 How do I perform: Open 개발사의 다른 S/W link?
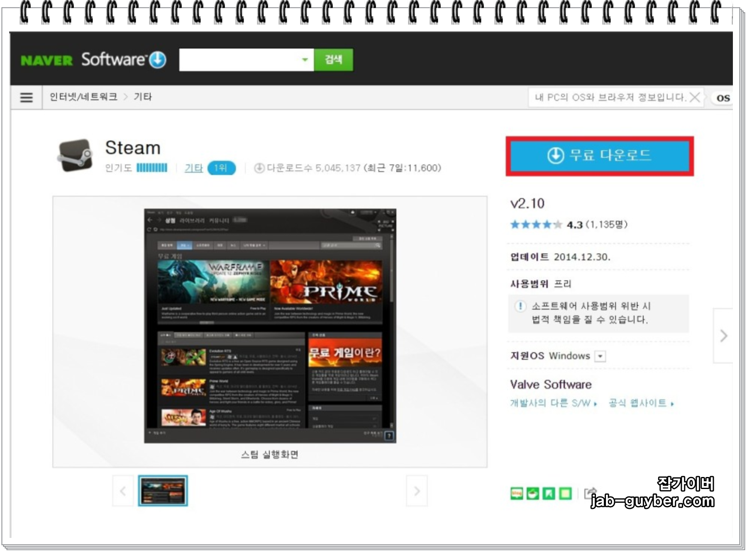click(553, 403)
